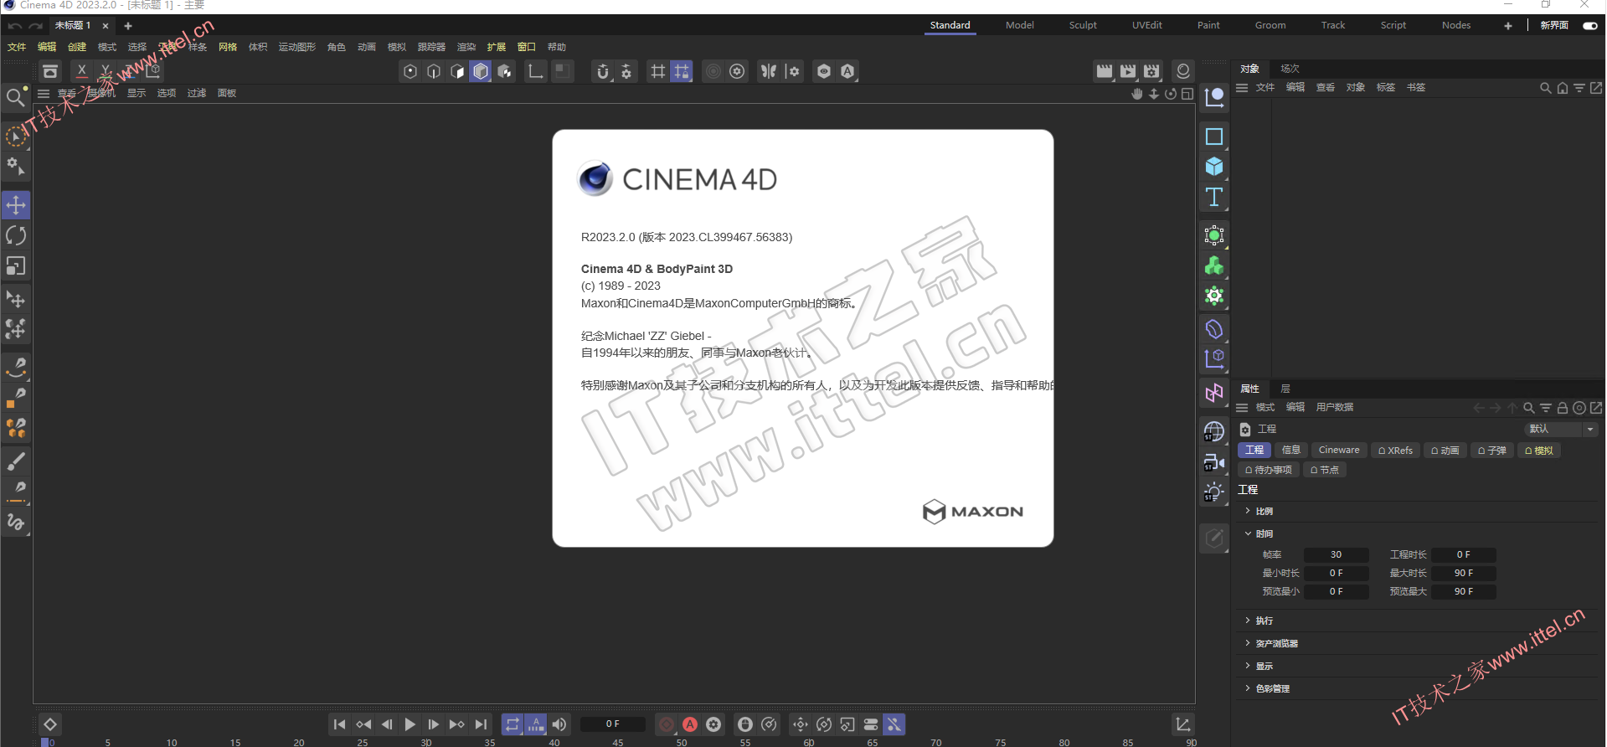Toggle X axis lock in toolbar

pyautogui.click(x=81, y=71)
